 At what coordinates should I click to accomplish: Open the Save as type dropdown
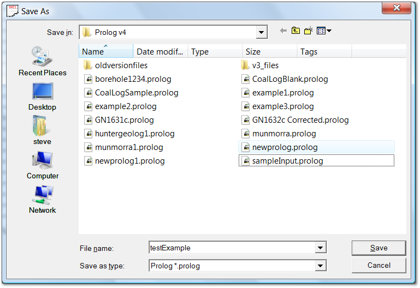pos(321,266)
